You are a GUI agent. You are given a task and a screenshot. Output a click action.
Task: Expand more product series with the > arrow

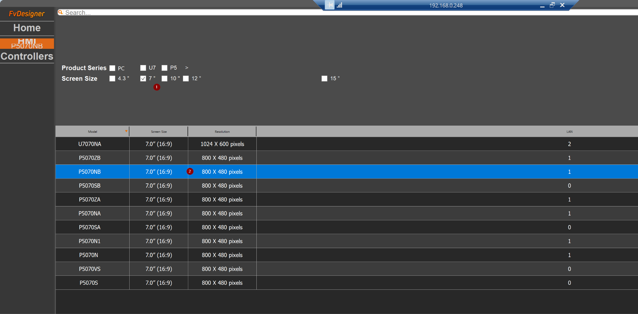coord(187,68)
